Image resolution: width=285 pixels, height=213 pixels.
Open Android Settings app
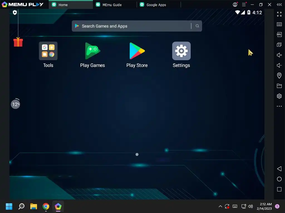[181, 51]
